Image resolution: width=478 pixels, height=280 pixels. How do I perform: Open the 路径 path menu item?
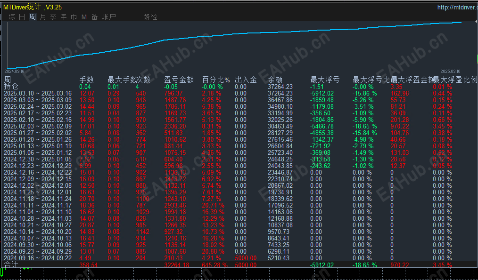(150, 16)
